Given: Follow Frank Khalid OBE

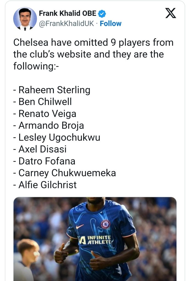Looking at the screenshot, I should pos(110,24).
